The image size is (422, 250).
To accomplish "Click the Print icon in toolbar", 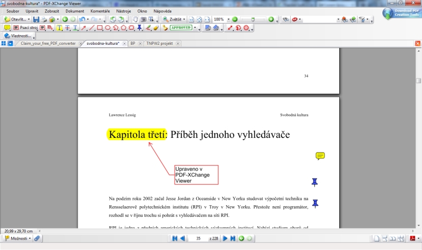I will 44,19.
